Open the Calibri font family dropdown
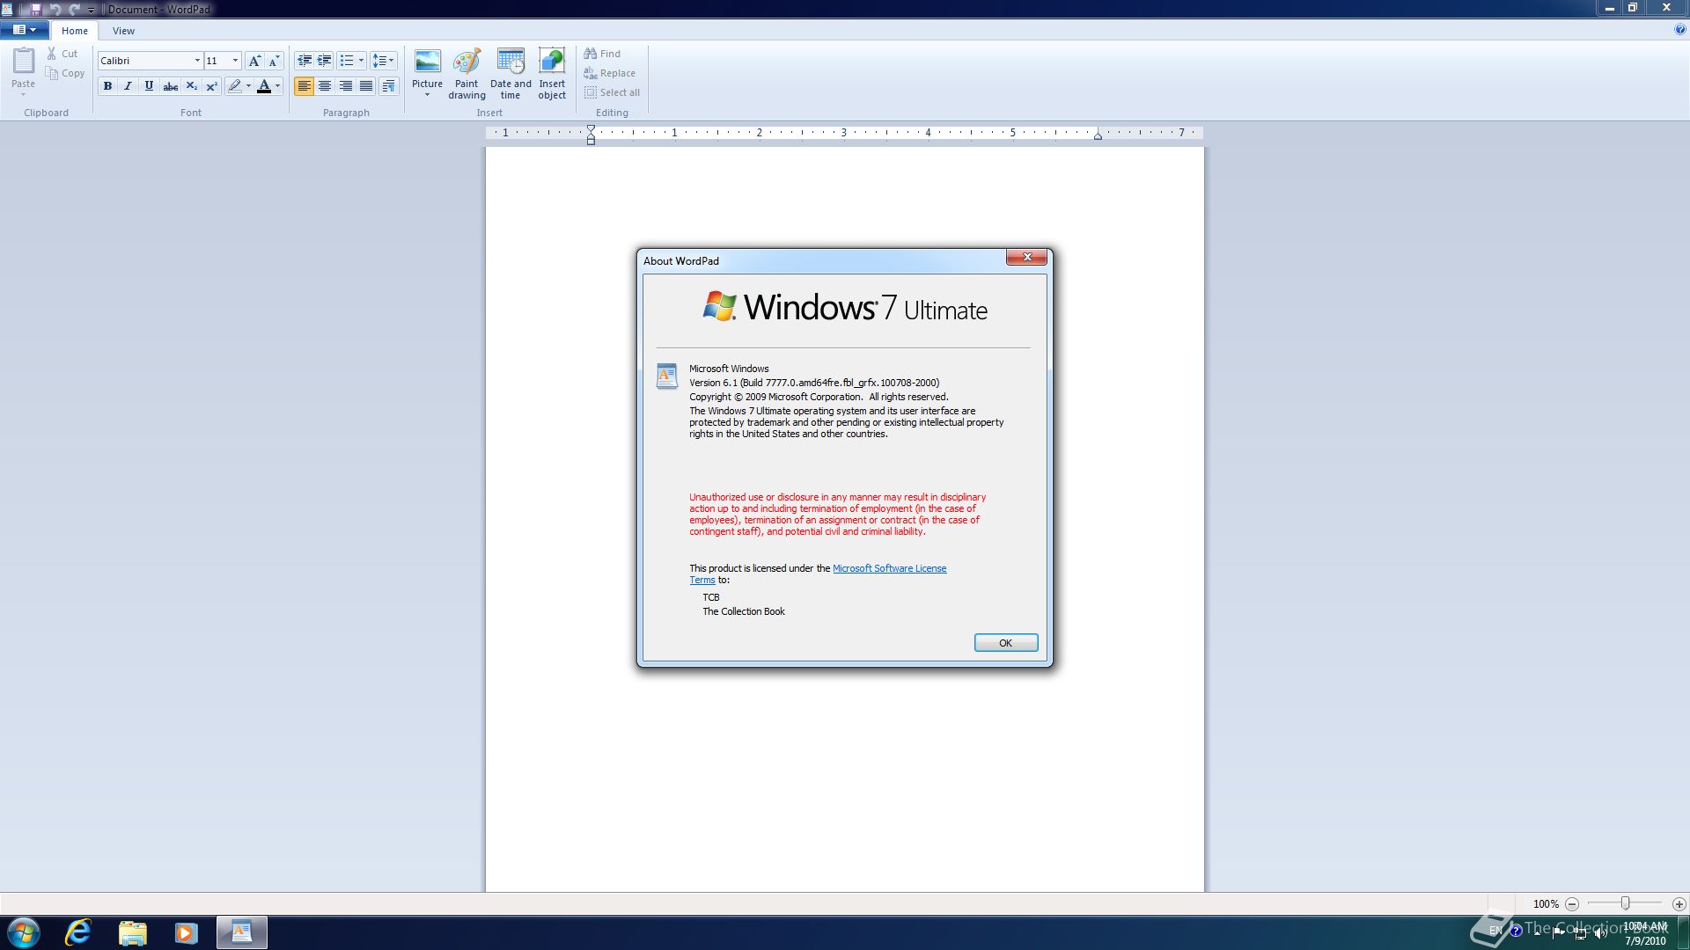The width and height of the screenshot is (1690, 950). [x=197, y=61]
